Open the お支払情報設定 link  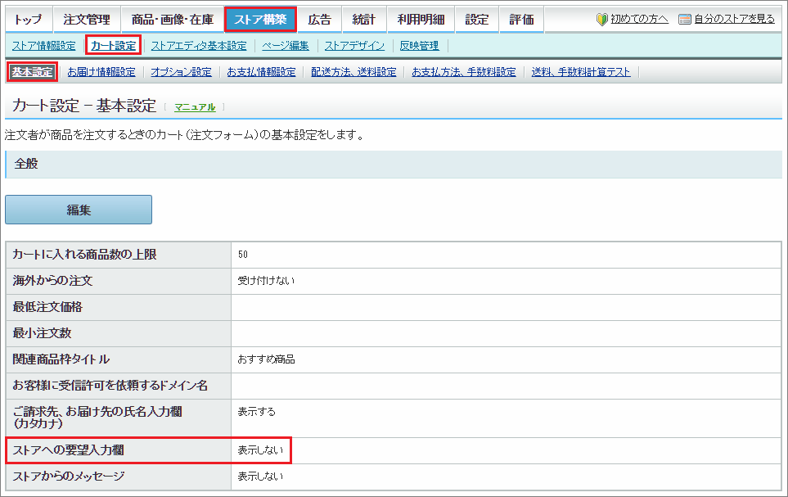[x=261, y=72]
